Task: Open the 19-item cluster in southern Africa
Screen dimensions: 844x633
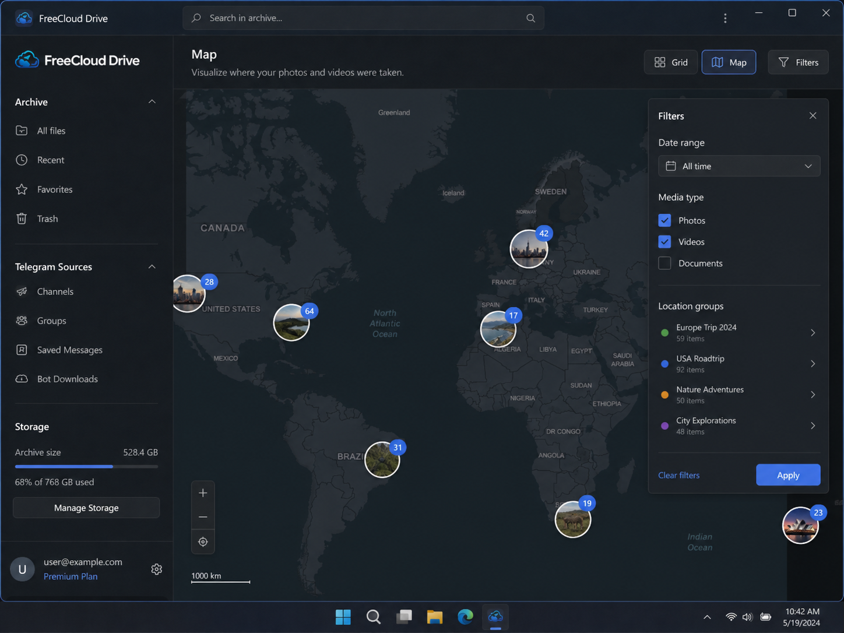Action: tap(573, 519)
